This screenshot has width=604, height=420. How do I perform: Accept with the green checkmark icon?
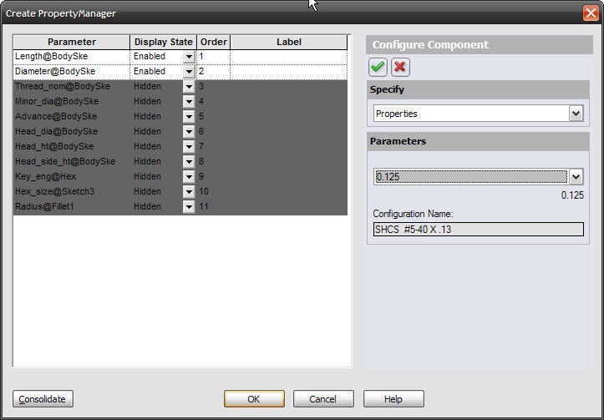pyautogui.click(x=378, y=68)
